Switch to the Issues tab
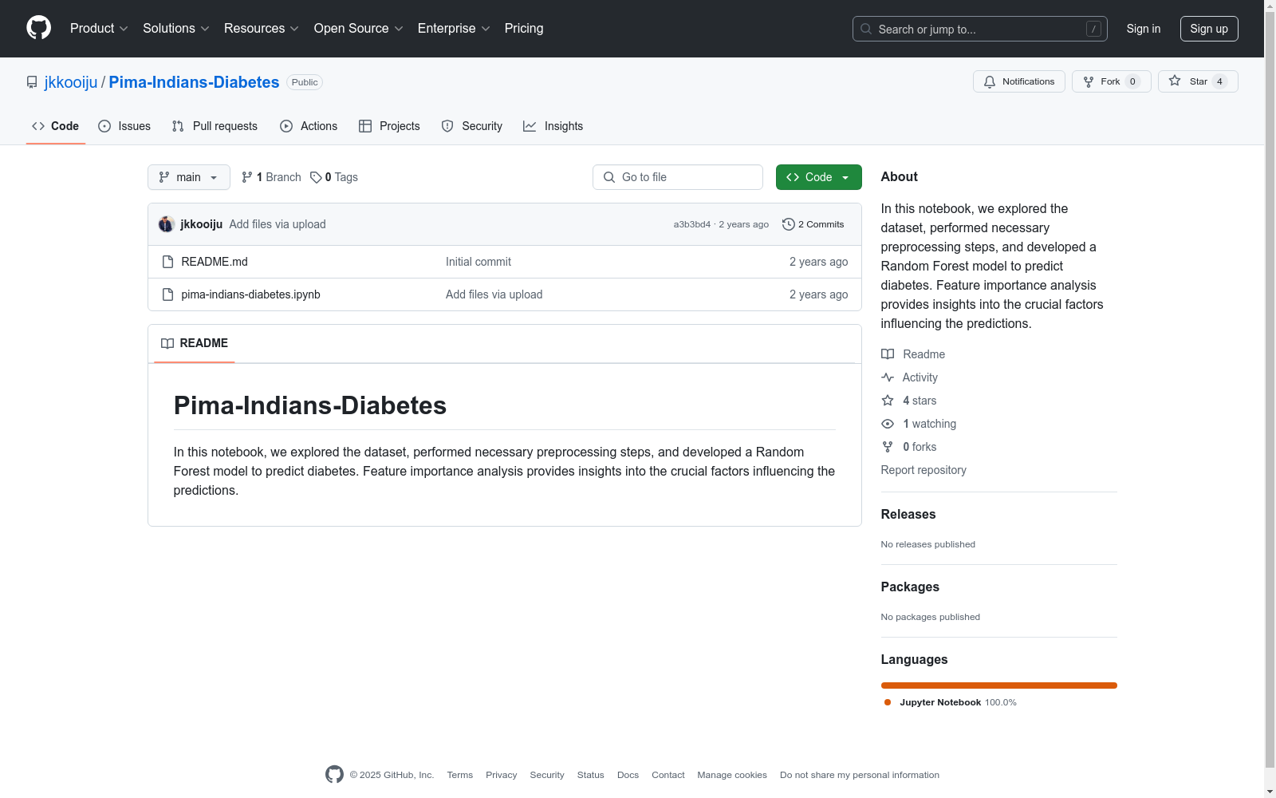This screenshot has height=798, width=1276. (124, 126)
